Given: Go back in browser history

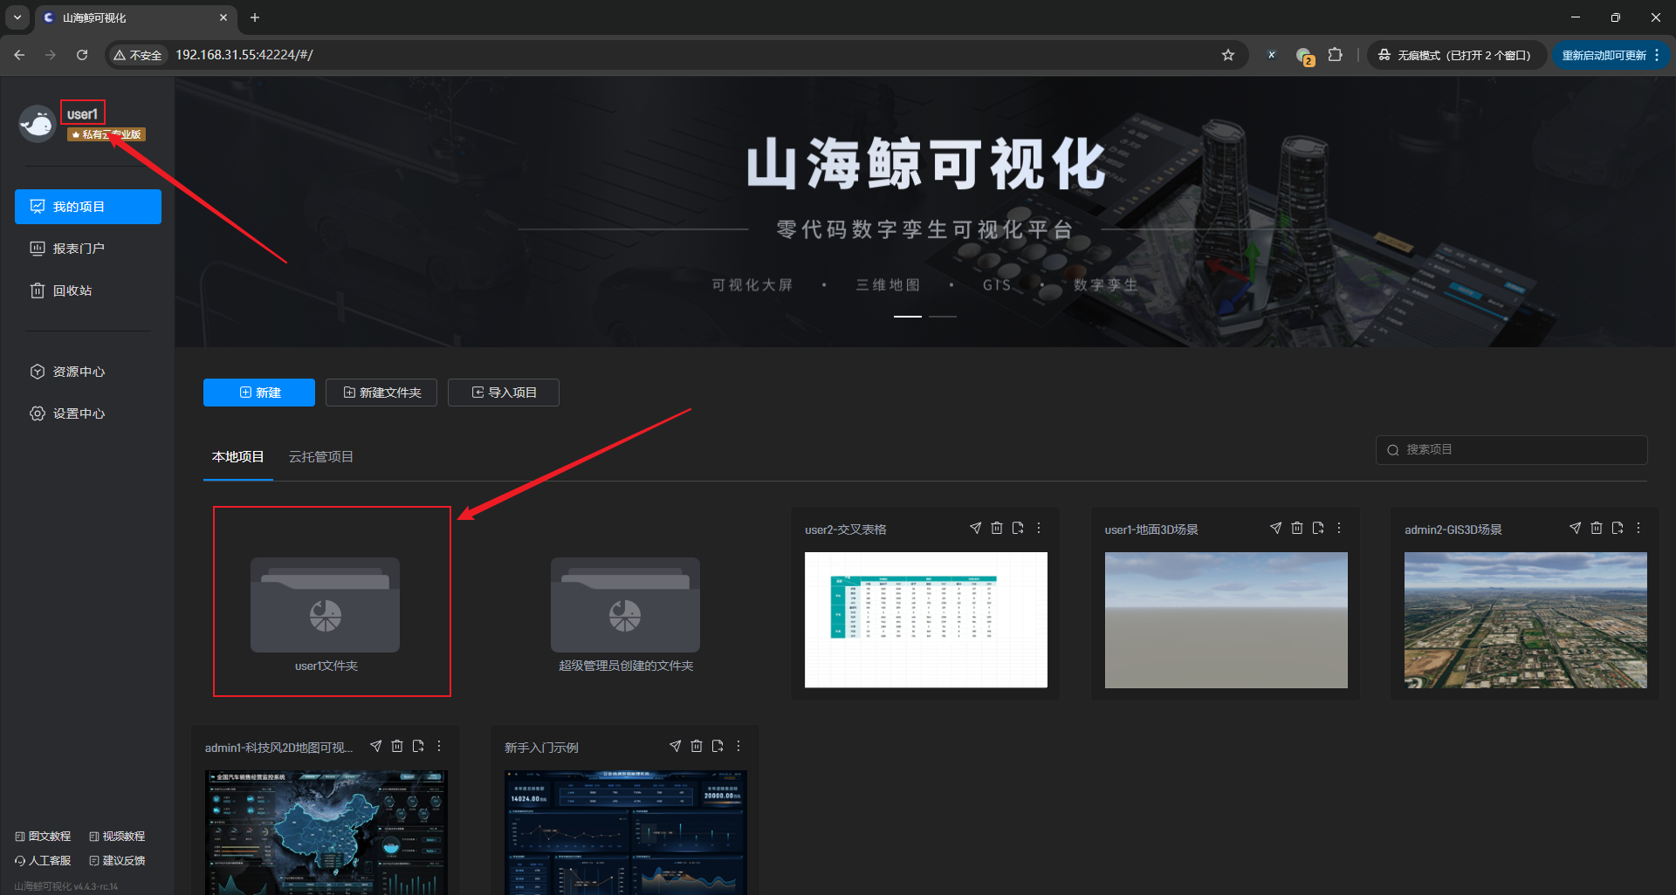Looking at the screenshot, I should tap(19, 55).
